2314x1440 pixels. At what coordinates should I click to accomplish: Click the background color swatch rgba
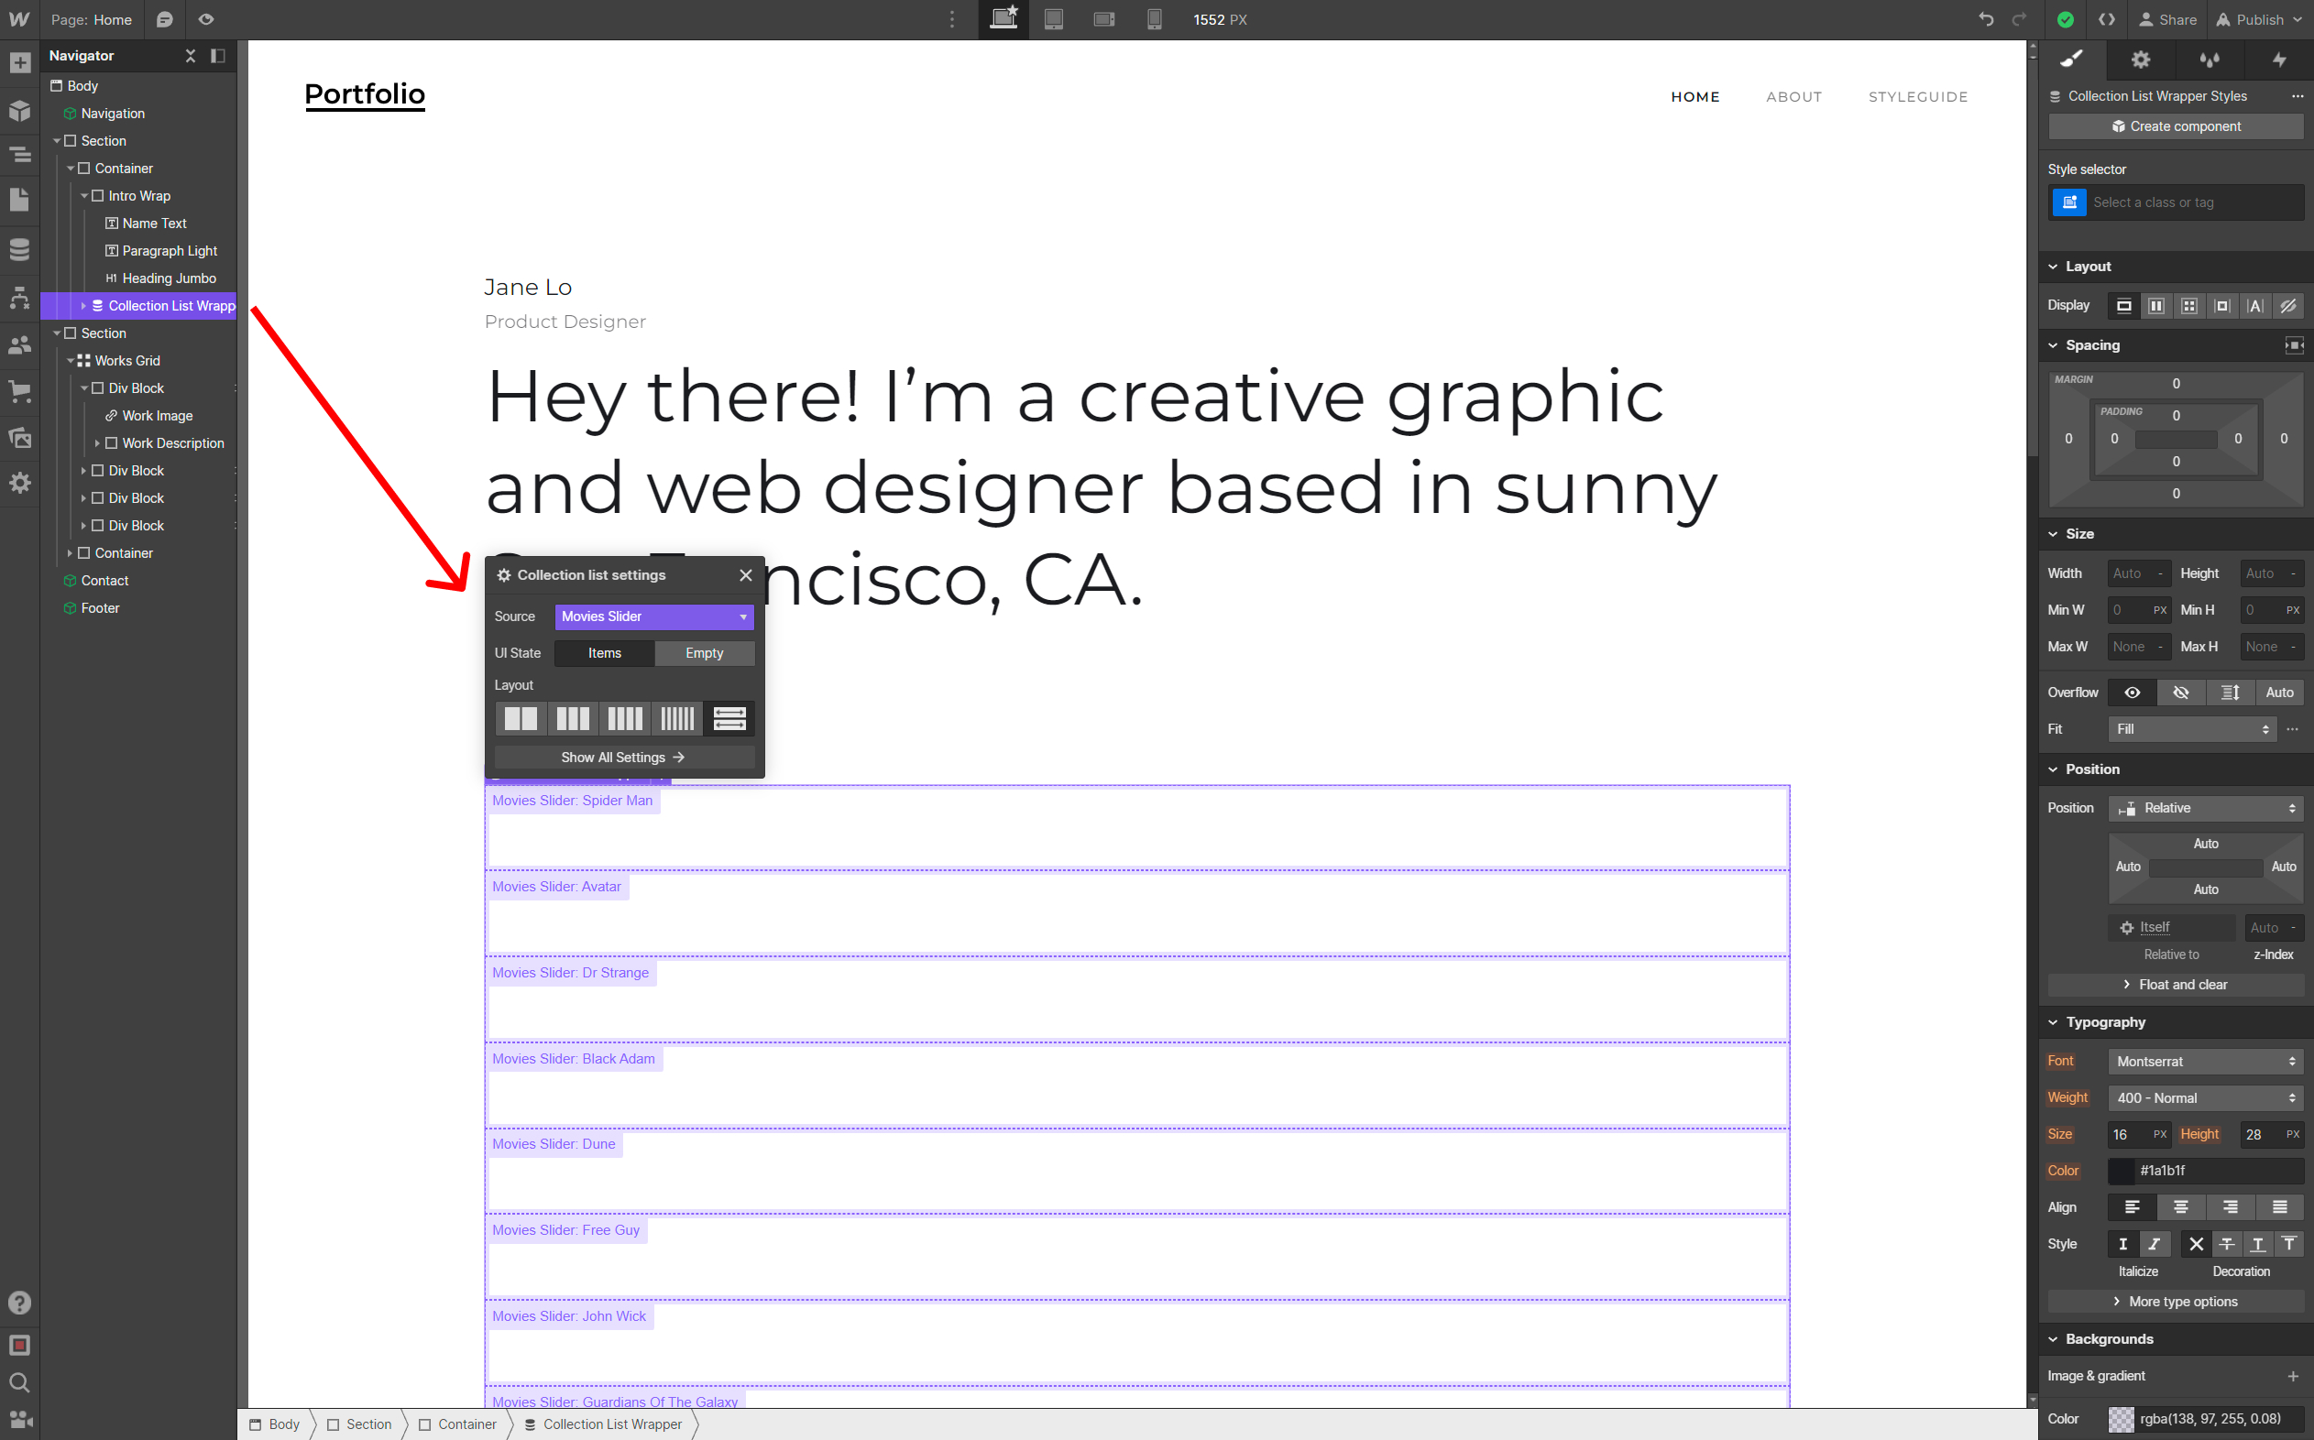(x=2122, y=1419)
